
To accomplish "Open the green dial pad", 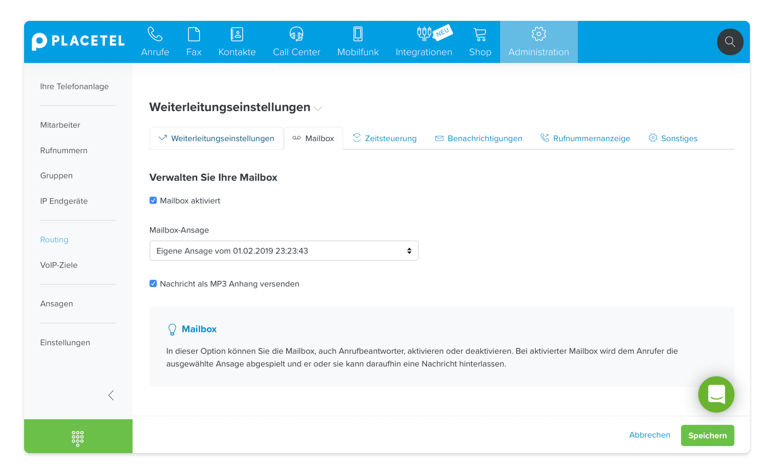I will coord(78,438).
